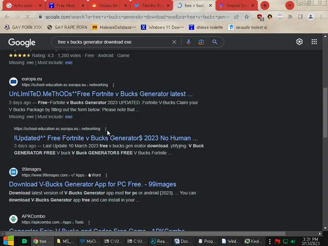This screenshot has width=328, height=246.
Task: Click the face avatar extension icon
Action: tap(270, 17)
